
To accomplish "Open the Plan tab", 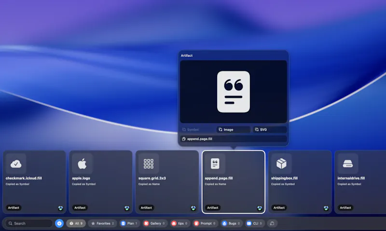I will point(129,223).
